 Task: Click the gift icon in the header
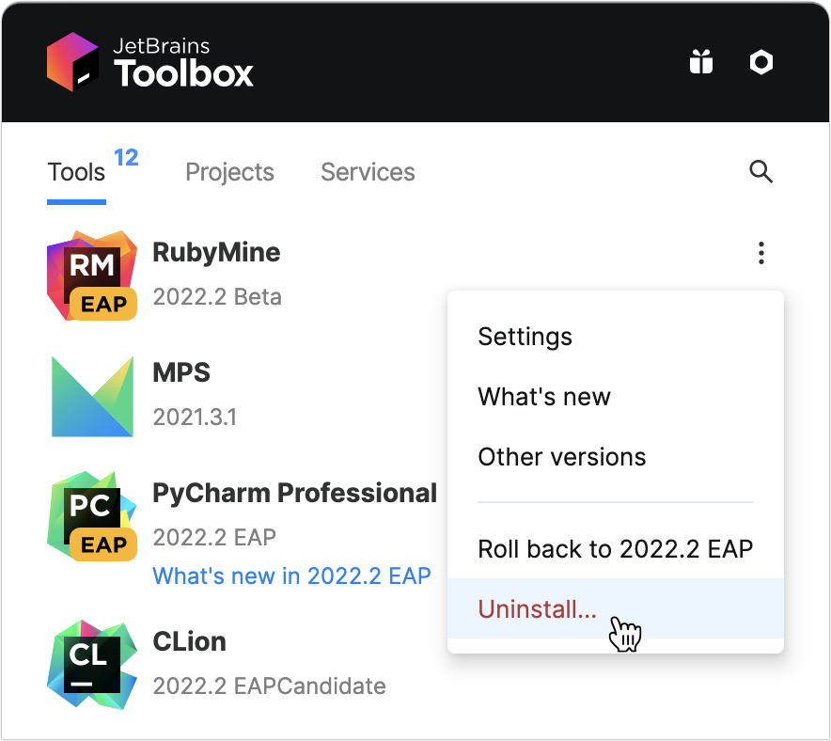click(x=700, y=61)
